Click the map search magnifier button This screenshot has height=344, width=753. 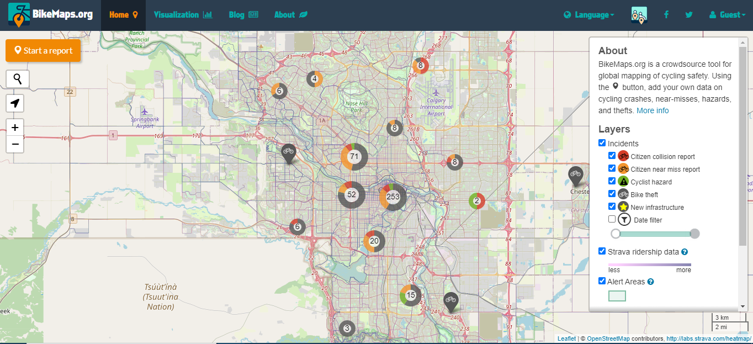tap(18, 79)
